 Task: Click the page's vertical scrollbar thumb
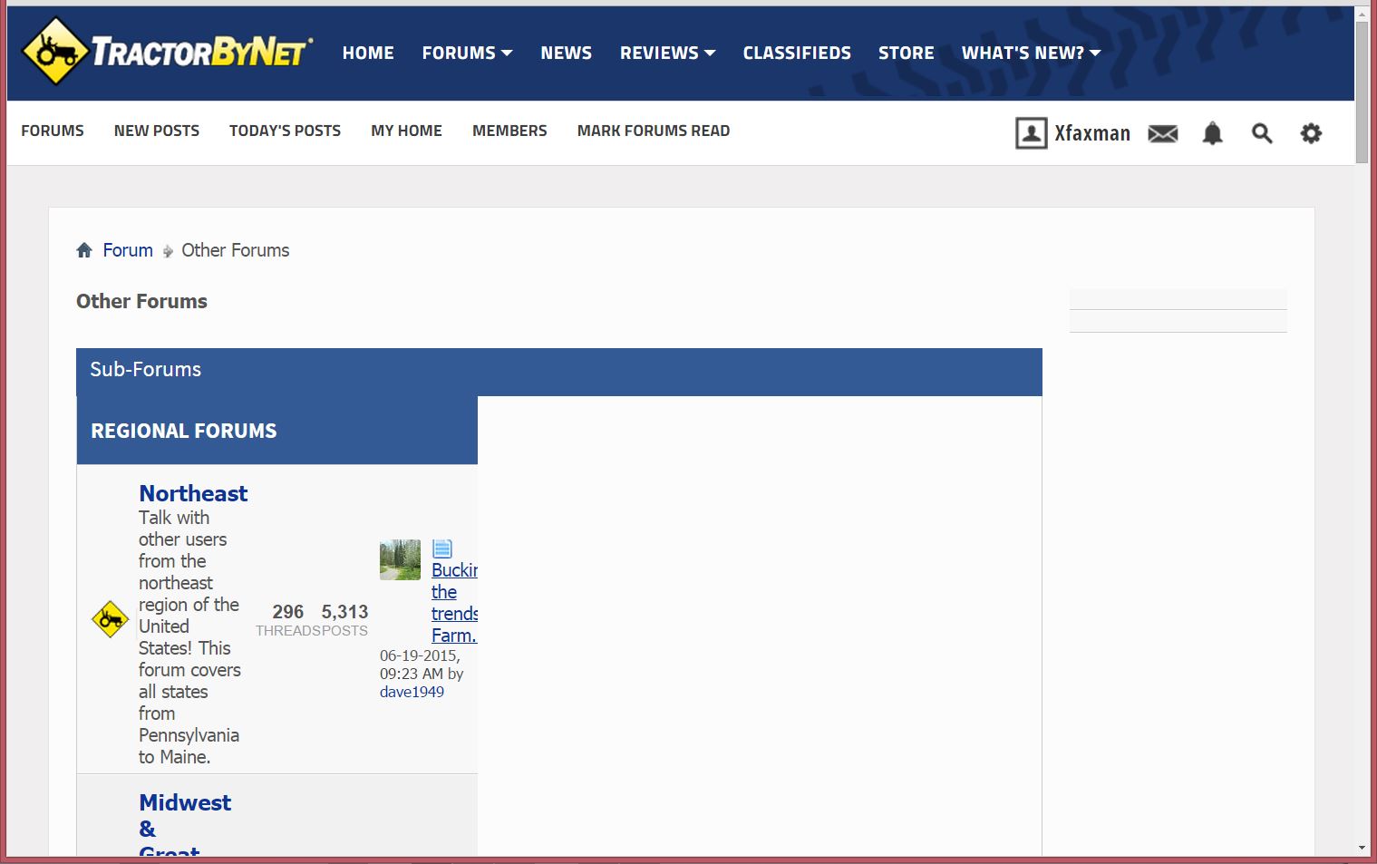coord(1362,91)
